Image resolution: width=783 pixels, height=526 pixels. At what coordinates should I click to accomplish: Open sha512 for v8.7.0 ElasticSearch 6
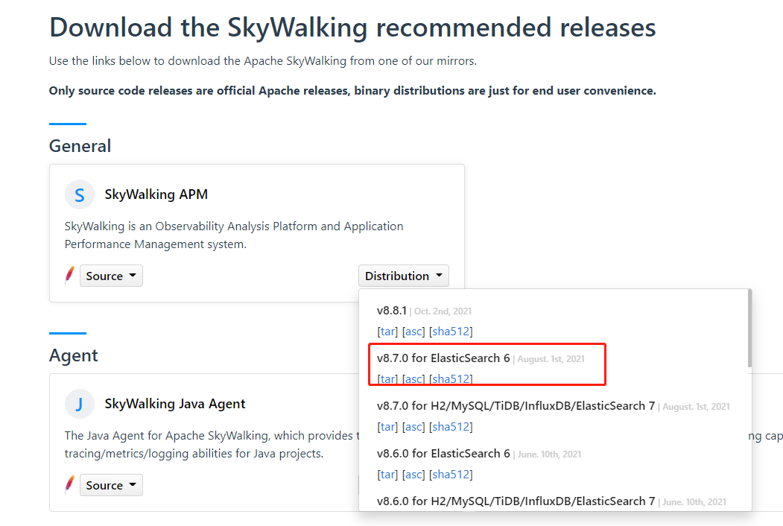pos(451,379)
